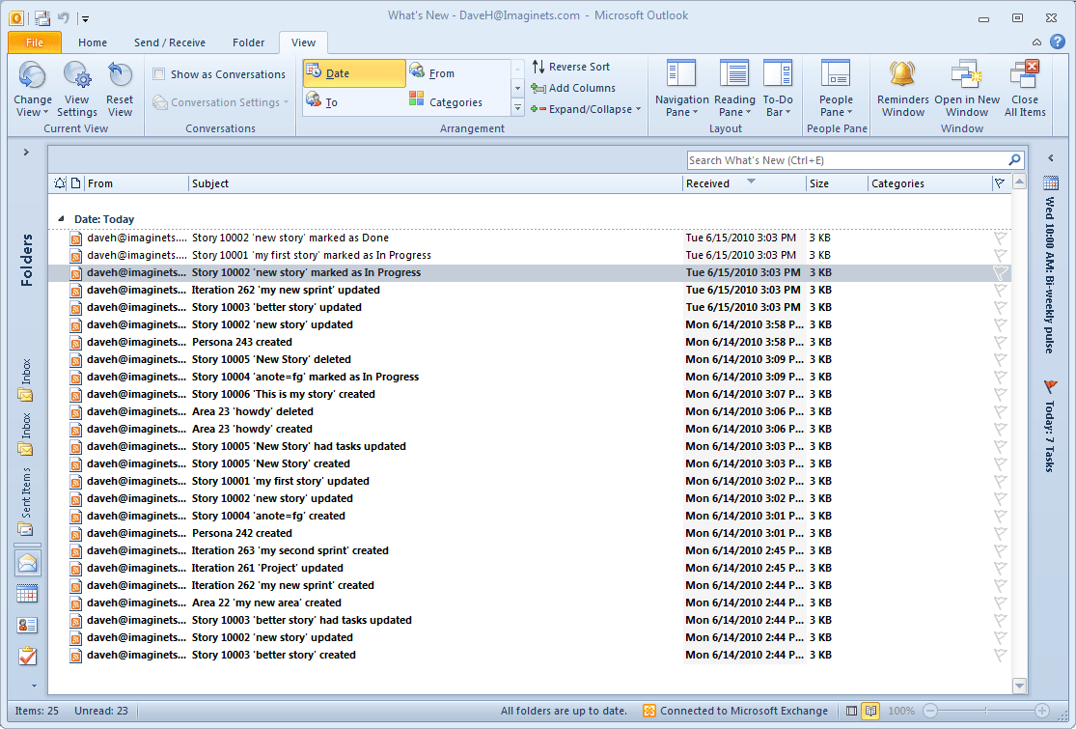Select the View tab
The width and height of the screenshot is (1076, 729).
coord(303,42)
